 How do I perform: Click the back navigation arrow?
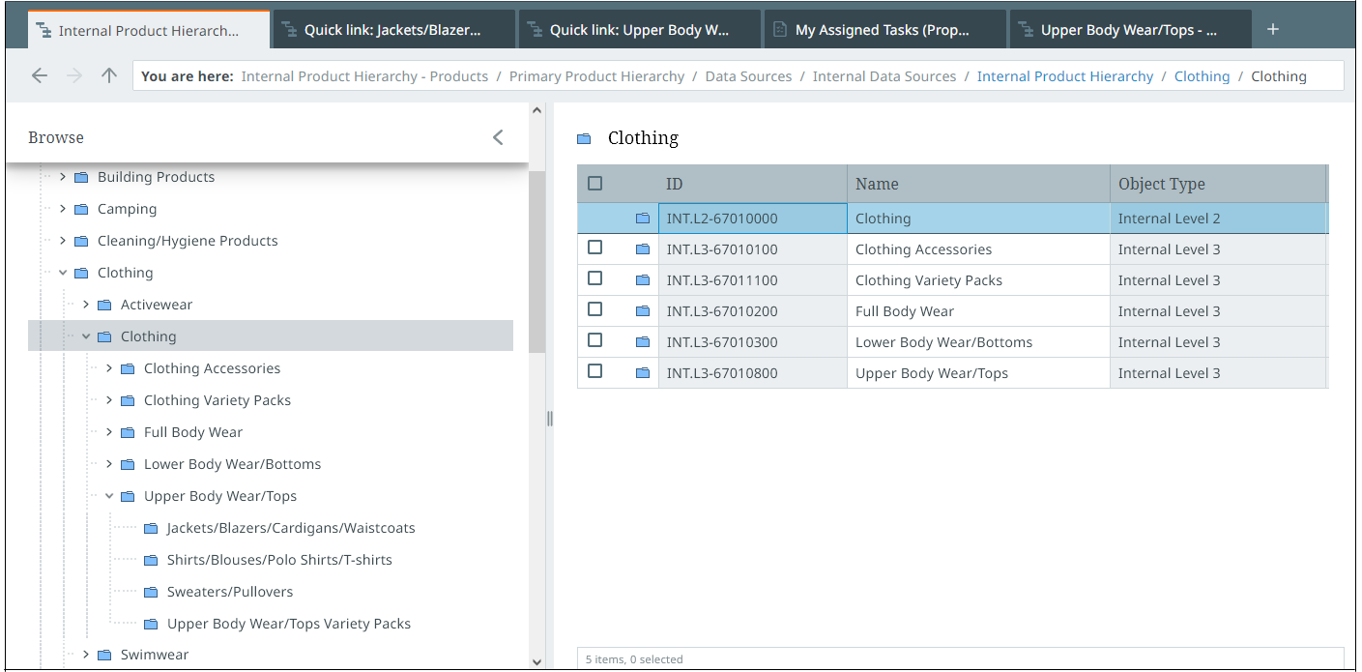click(40, 76)
